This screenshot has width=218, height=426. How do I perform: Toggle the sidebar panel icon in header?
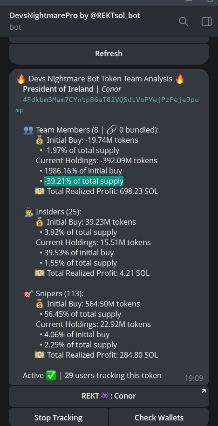[206, 21]
